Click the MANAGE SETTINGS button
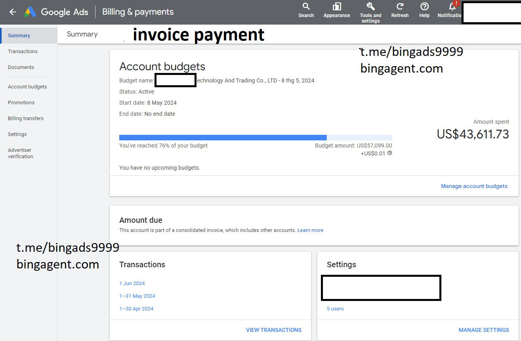 pos(484,330)
